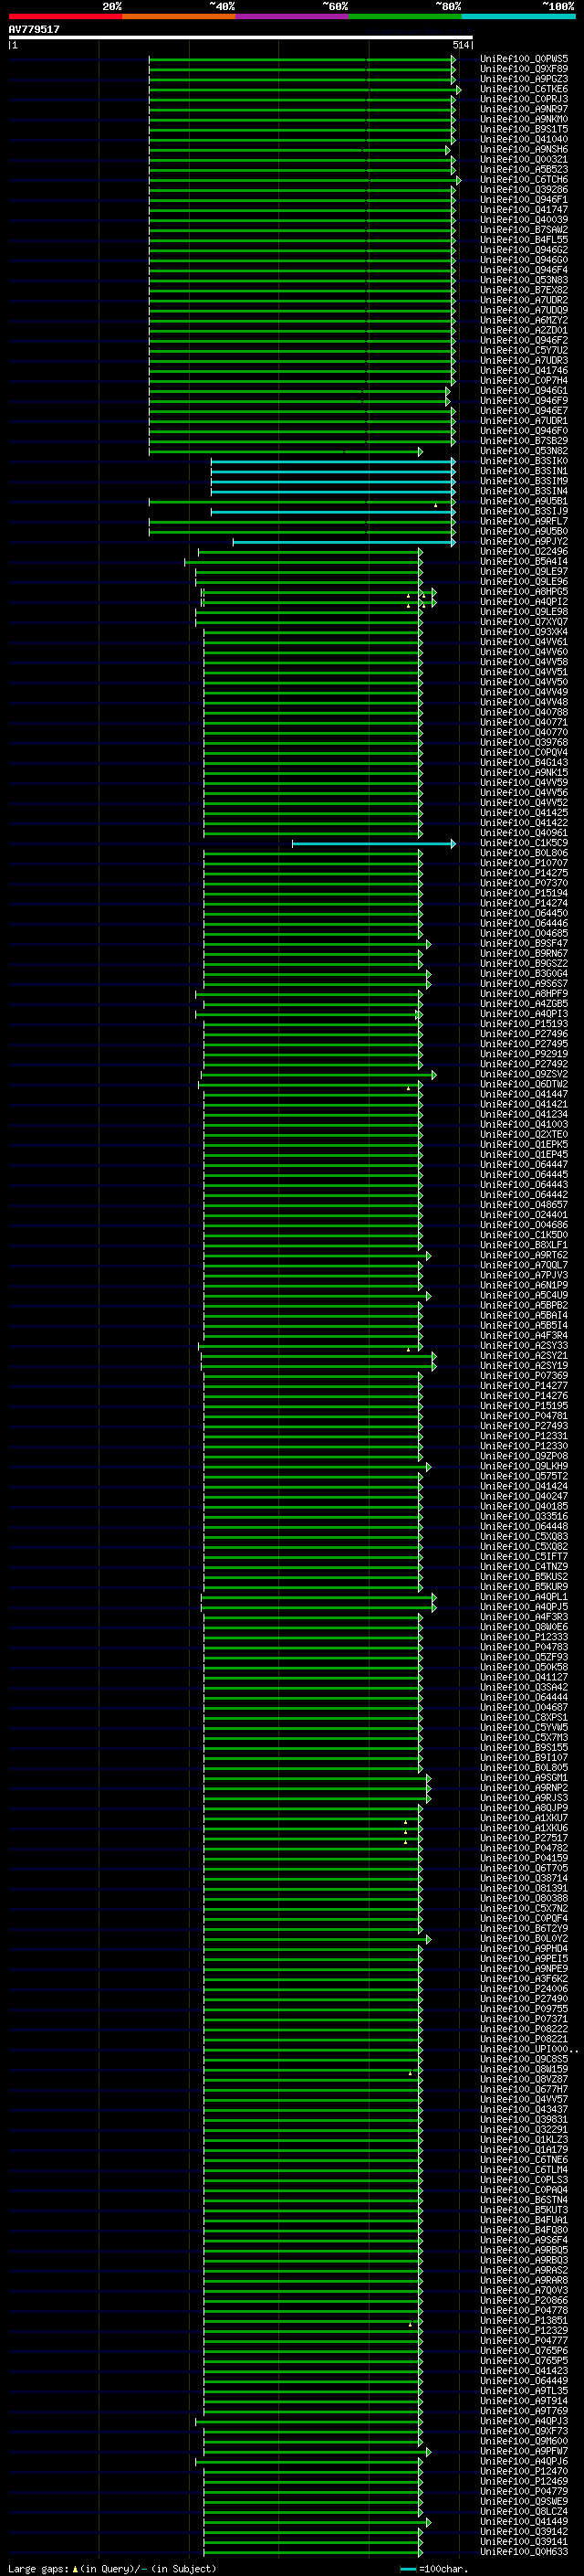Click the UniRef100_A9U5B0 label
The height and width of the screenshot is (2576, 584).
point(524,532)
